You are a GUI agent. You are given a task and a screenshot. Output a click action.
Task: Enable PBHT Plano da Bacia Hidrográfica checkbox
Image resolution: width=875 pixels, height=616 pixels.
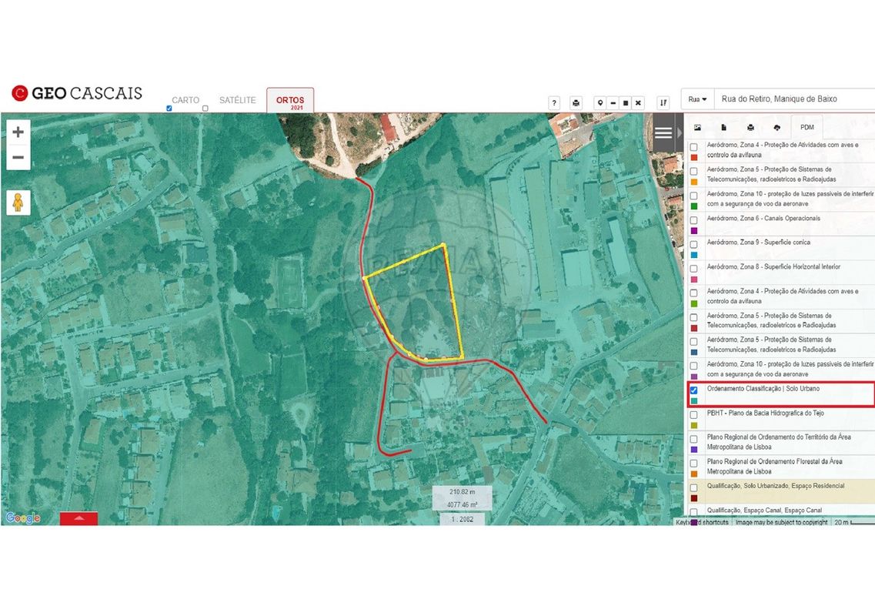point(693,415)
